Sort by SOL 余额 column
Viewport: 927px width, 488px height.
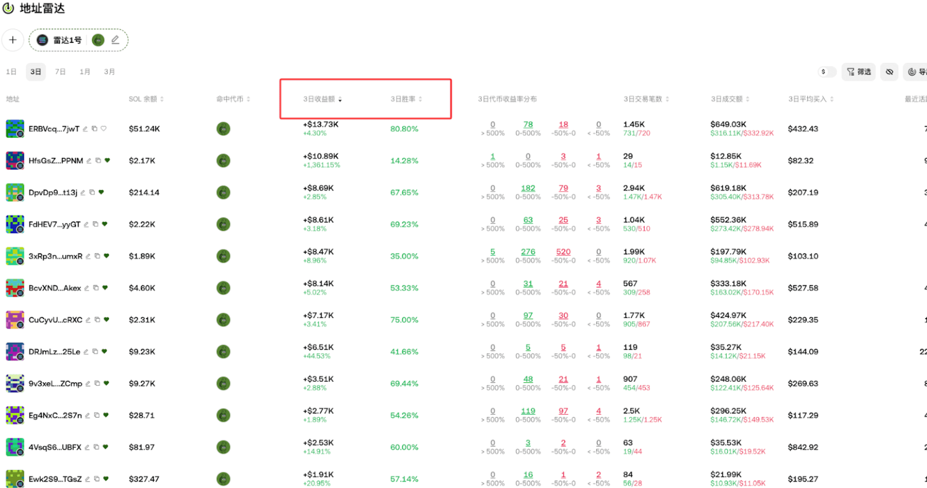pyautogui.click(x=146, y=99)
